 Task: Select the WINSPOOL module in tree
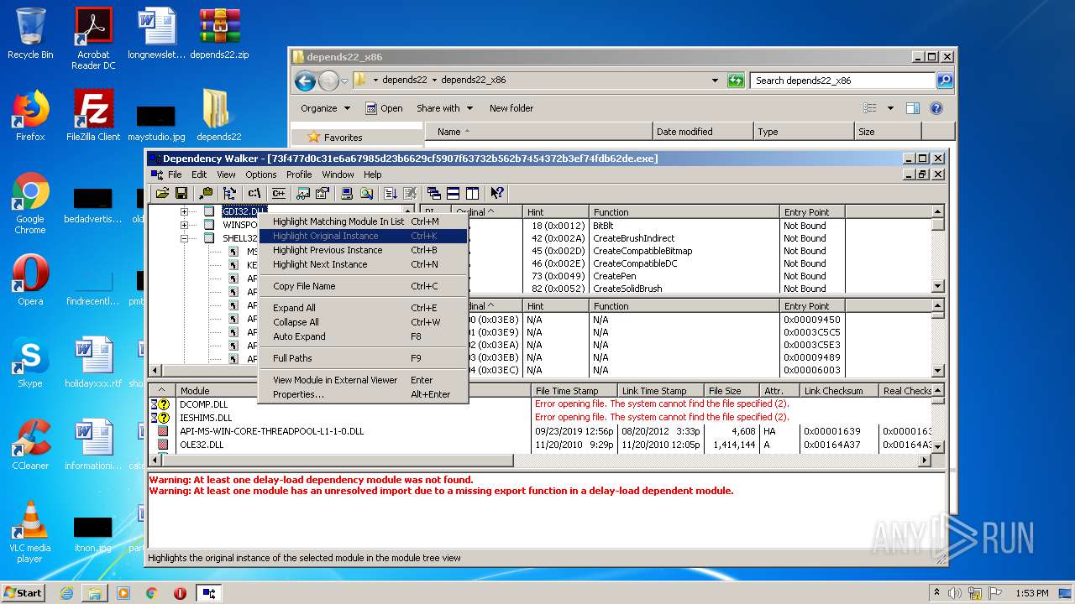tap(239, 225)
